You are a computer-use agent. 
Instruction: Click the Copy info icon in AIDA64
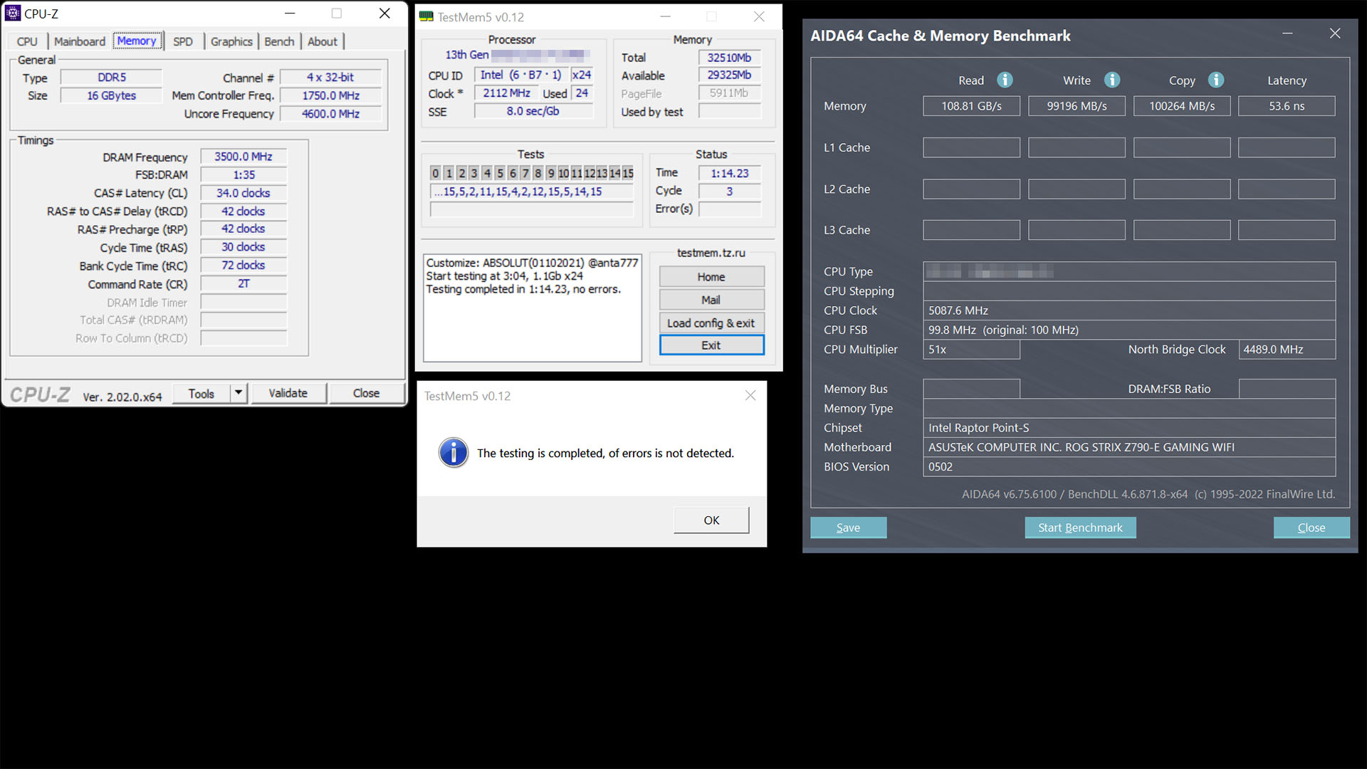tap(1216, 80)
